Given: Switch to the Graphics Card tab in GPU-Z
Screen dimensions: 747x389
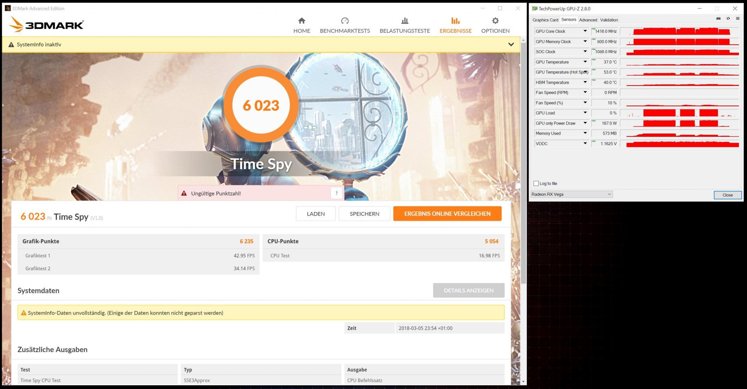Looking at the screenshot, I should tap(545, 20).
